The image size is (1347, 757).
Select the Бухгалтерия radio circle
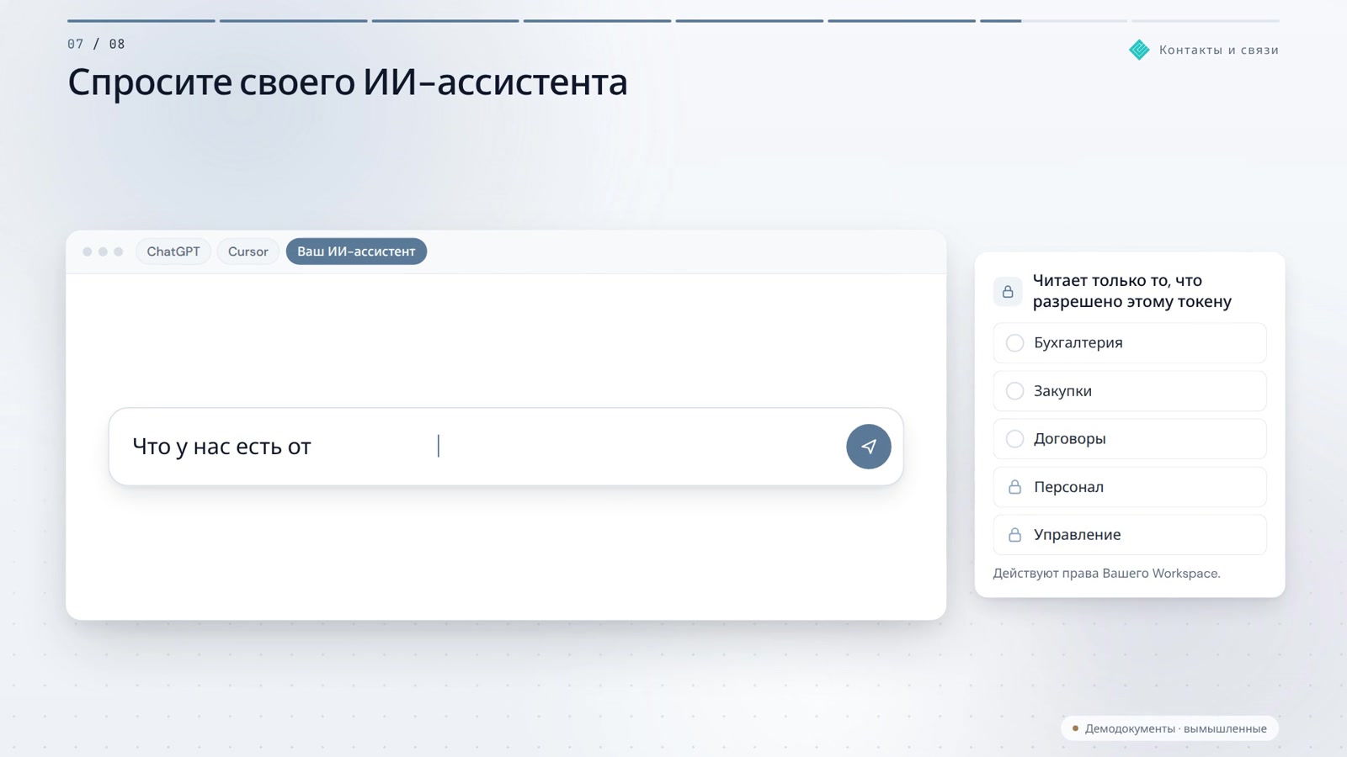pos(1014,343)
